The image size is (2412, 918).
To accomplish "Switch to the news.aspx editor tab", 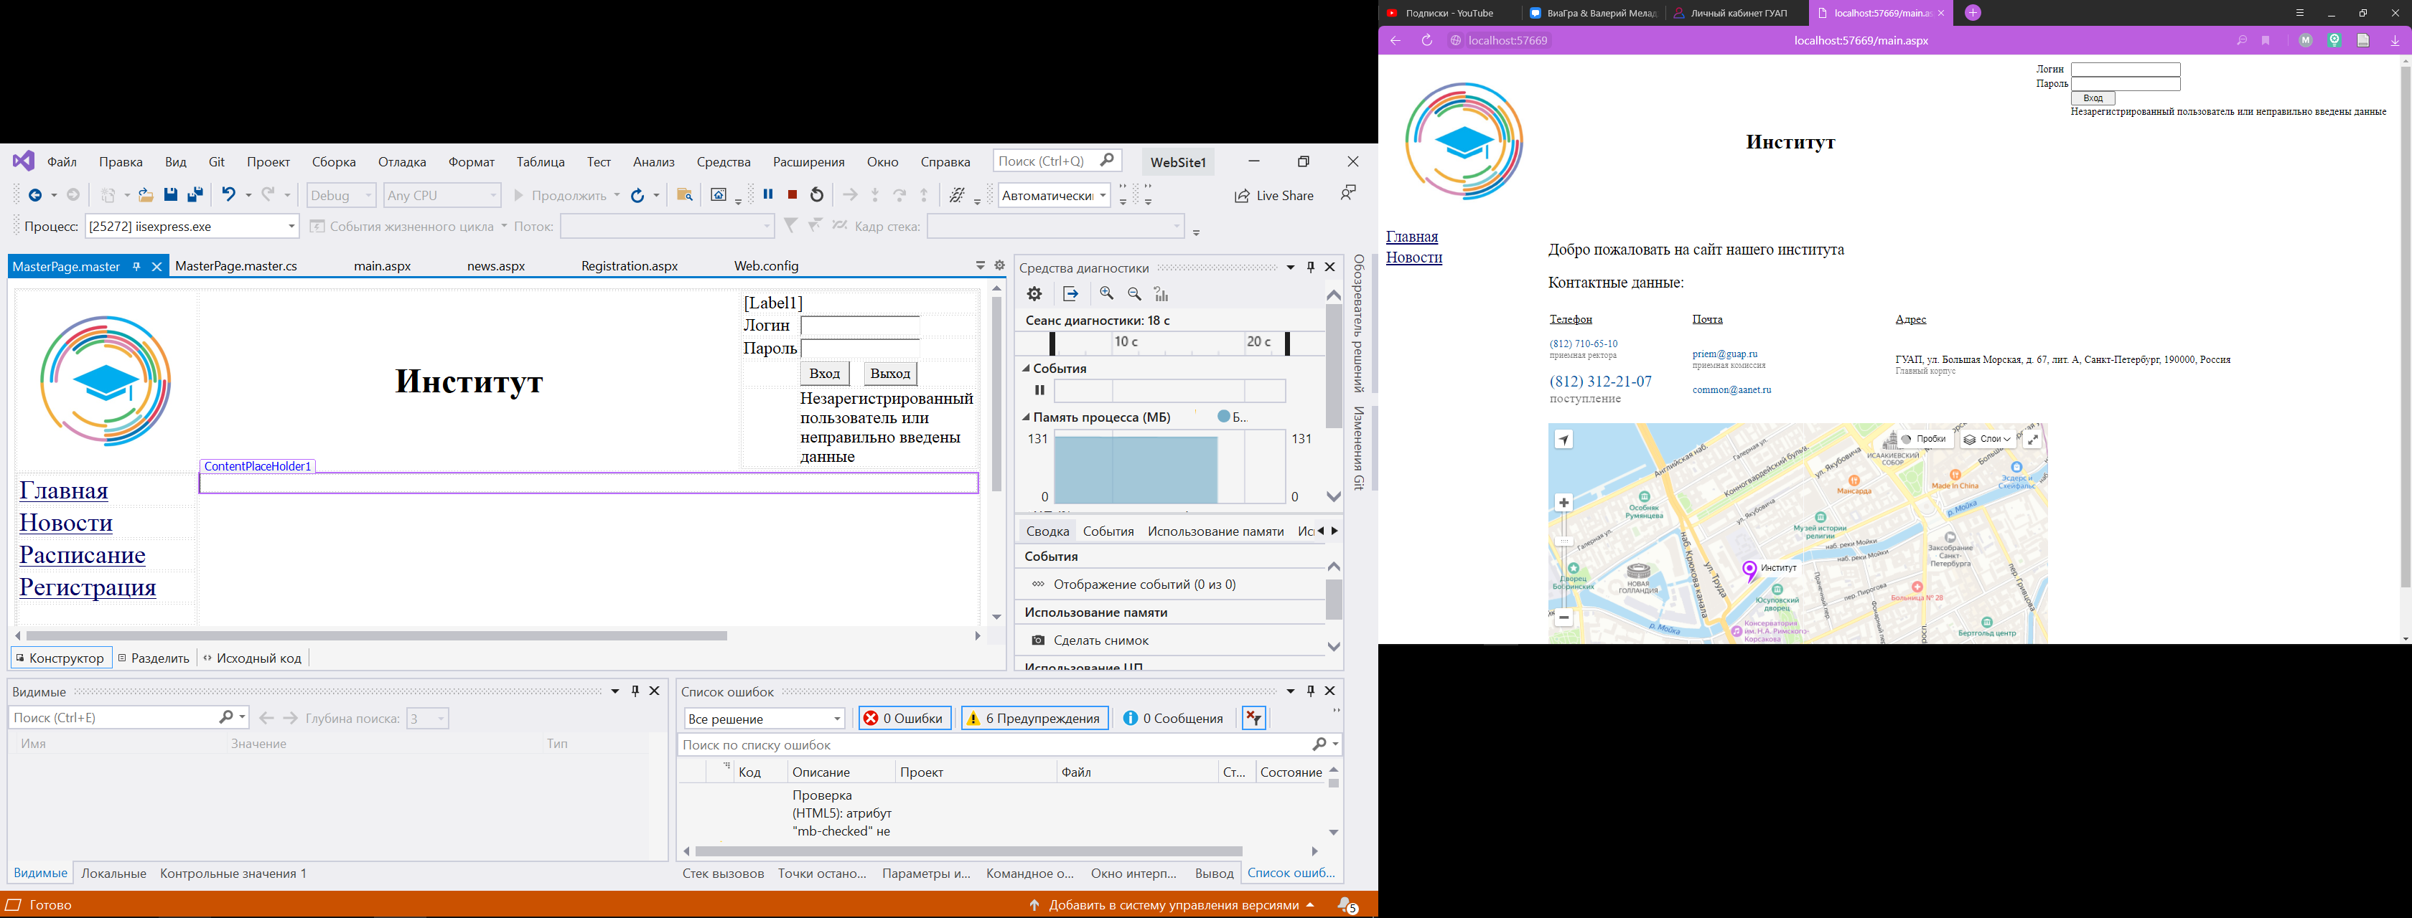I will click(x=495, y=266).
